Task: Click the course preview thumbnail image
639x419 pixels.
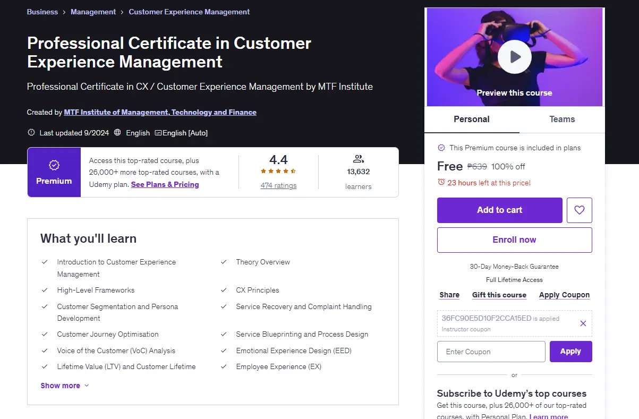Action: click(x=514, y=57)
